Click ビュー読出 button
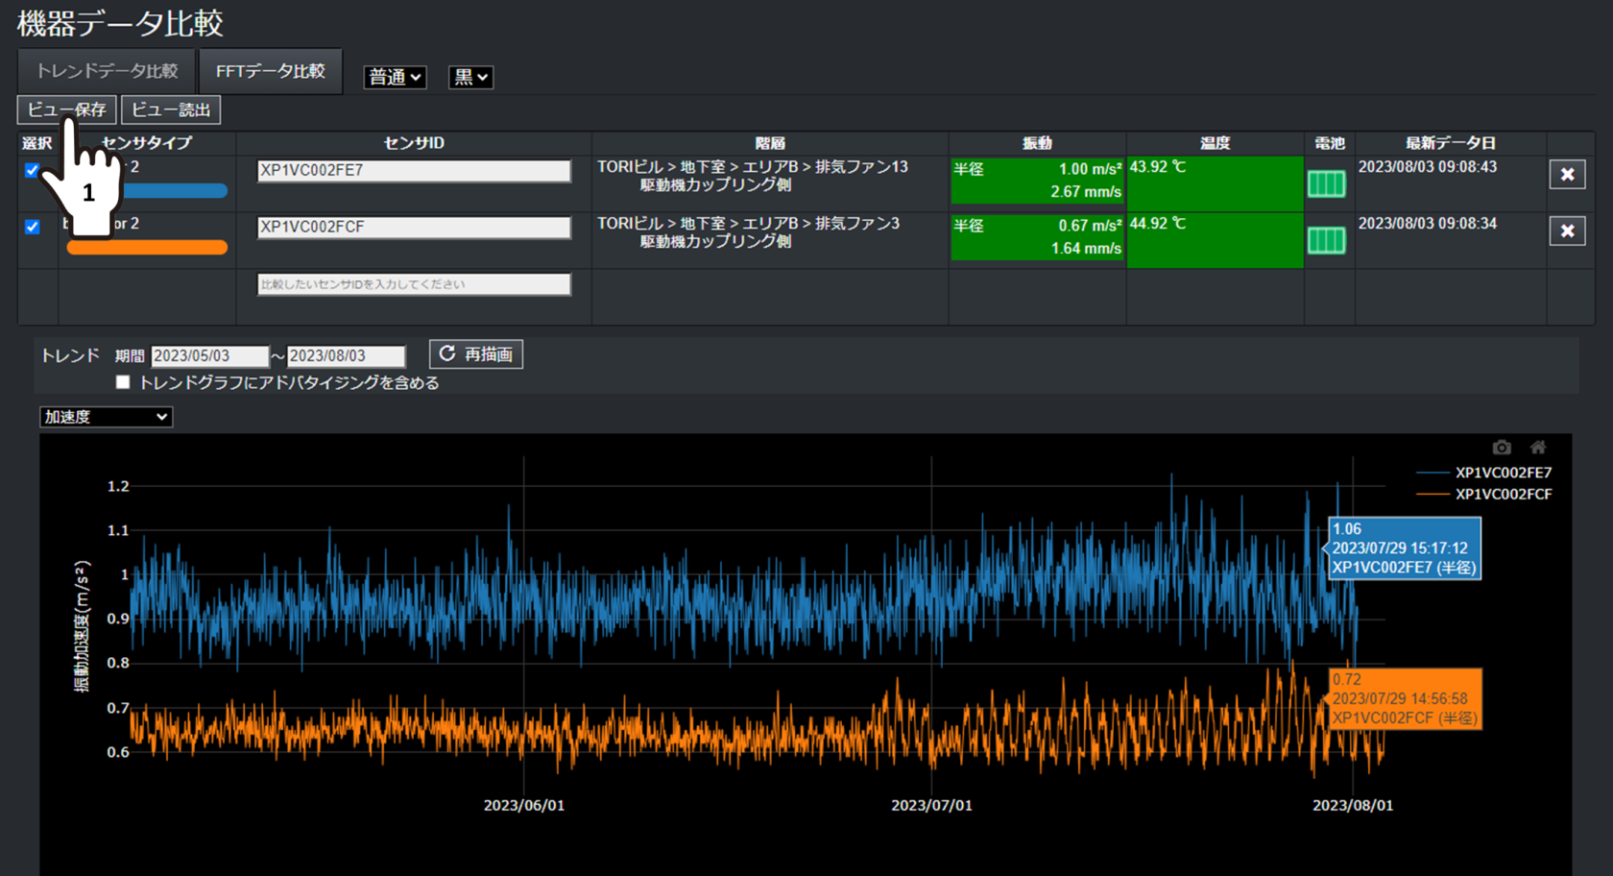The image size is (1613, 876). tap(171, 109)
